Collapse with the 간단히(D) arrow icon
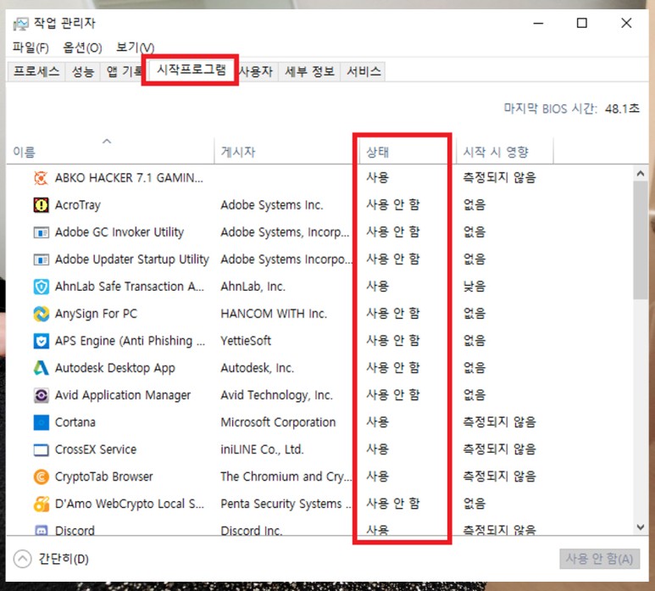Viewport: 655px width, 591px height. click(x=22, y=559)
